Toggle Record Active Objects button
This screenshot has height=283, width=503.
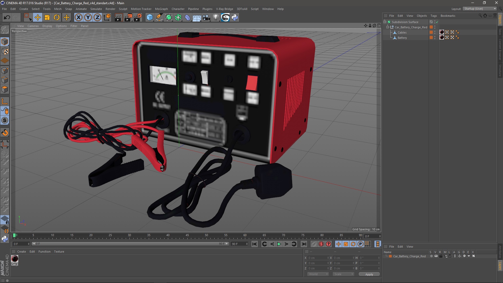click(x=314, y=244)
